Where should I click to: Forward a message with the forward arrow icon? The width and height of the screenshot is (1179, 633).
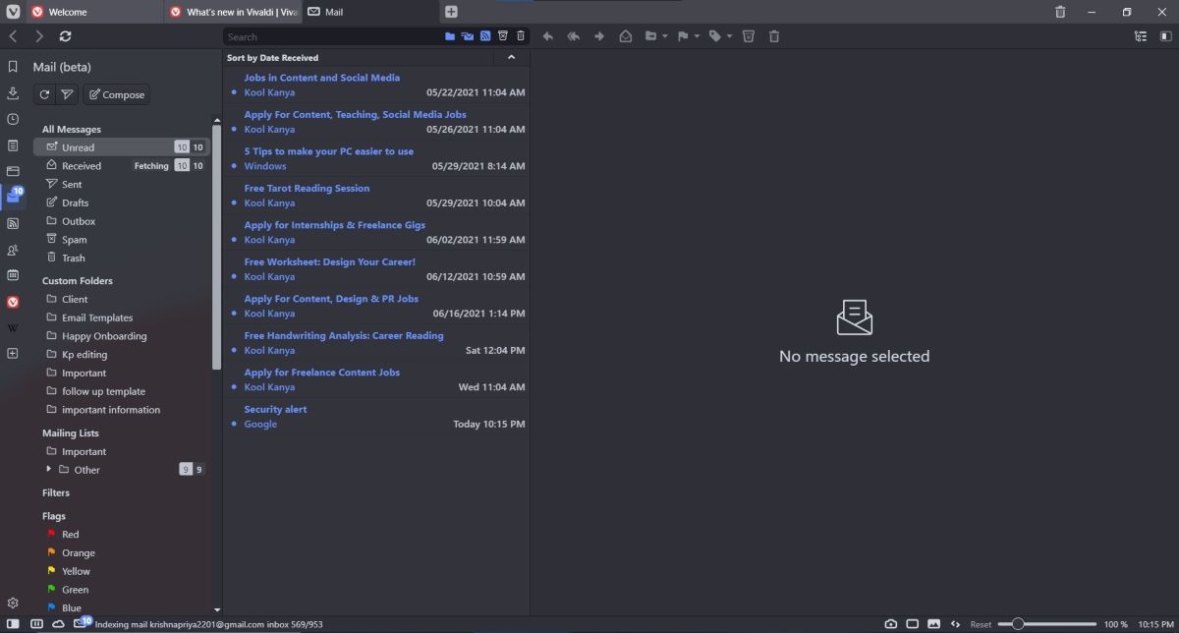[598, 35]
